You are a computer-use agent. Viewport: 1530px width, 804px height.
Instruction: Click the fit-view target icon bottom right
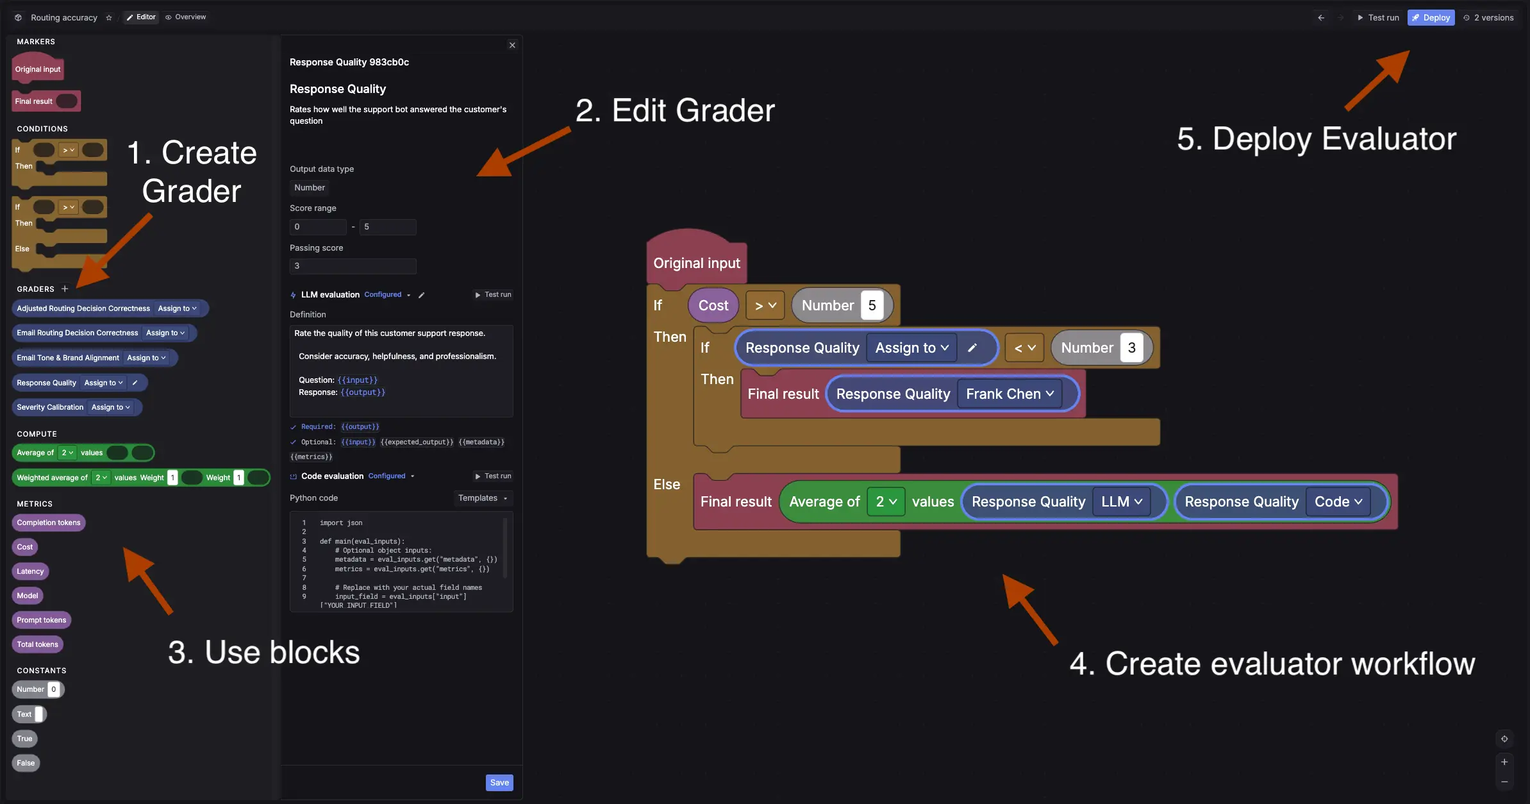pos(1504,739)
